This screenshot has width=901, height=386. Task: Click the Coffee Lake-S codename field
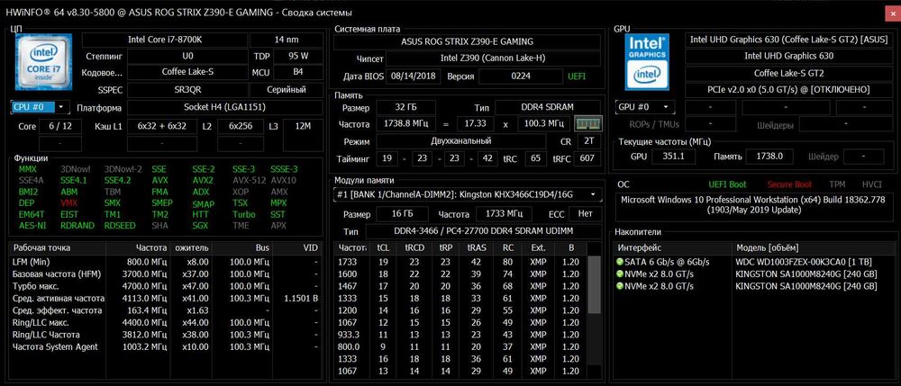187,73
